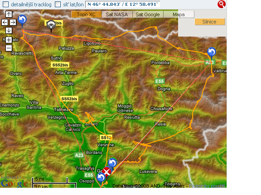Toggle the síť lat/lon grid checkbox
This screenshot has height=195, width=261.
[58, 5]
